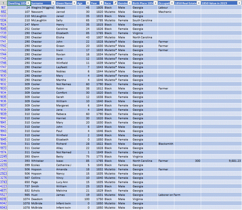The width and height of the screenshot is (242, 210).
Task: Click the real estate value '300'
Action: coord(187,161)
